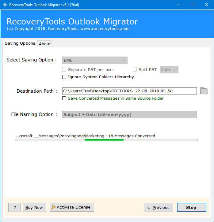Click inside the Destination Path text field

tap(129, 91)
